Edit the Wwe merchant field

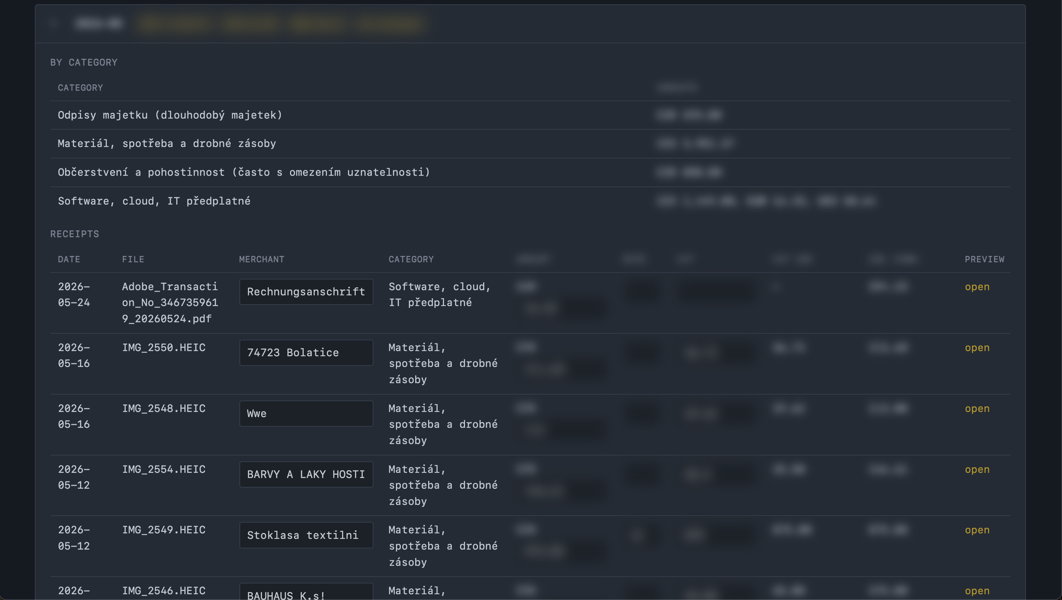pos(306,414)
